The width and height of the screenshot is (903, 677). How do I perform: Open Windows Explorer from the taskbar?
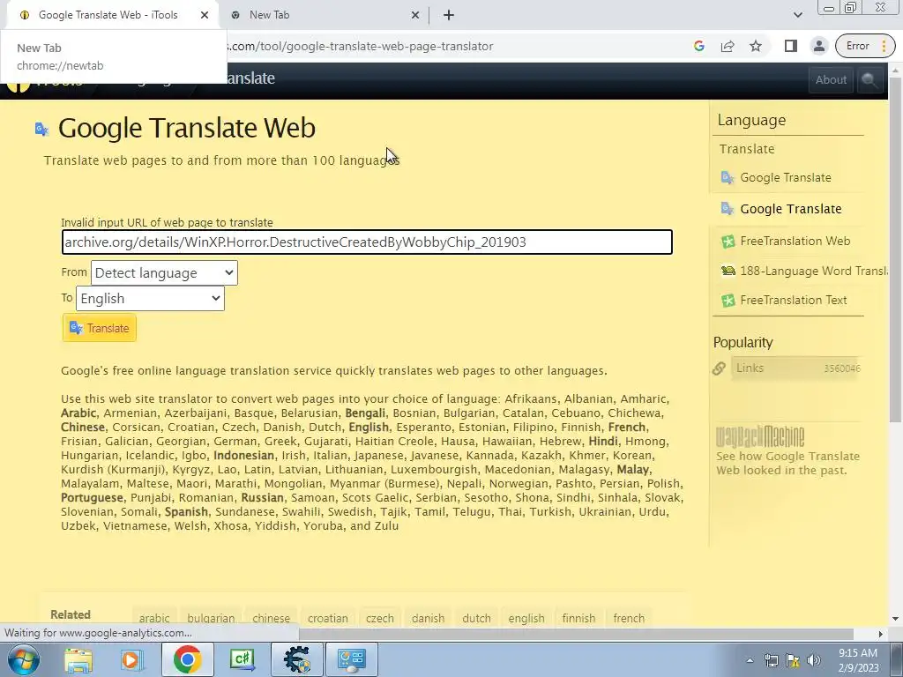(78, 659)
